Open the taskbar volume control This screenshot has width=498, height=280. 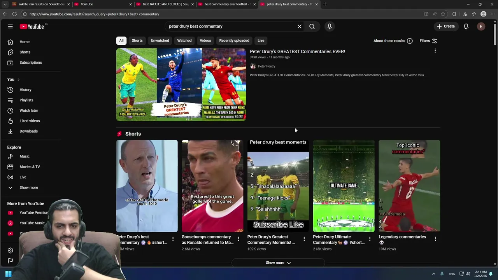[468, 274]
